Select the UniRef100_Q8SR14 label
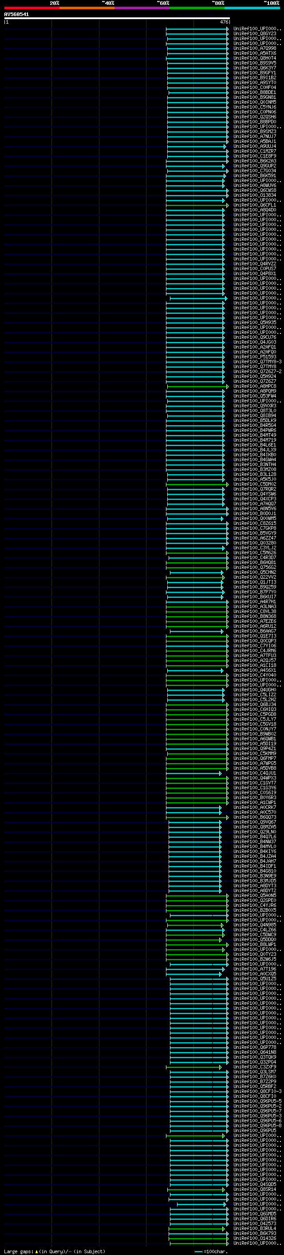The width and height of the screenshot is (284, 1255). [x=255, y=1189]
